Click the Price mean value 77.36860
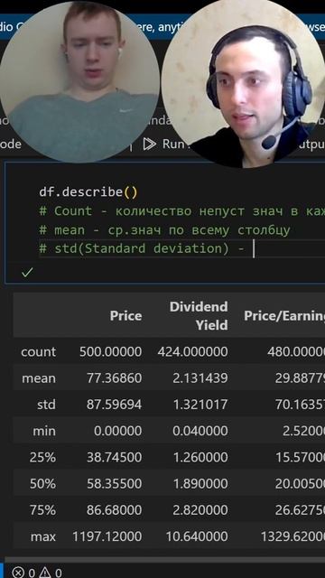Viewport: 325px width, 578px height. [x=115, y=378]
